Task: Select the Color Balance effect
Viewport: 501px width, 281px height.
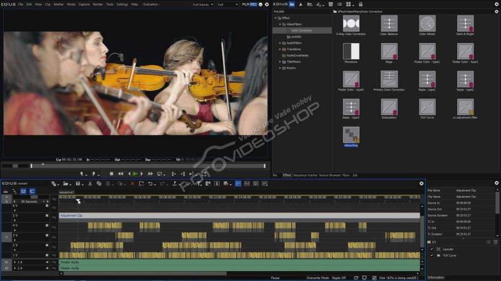Action: [389, 25]
